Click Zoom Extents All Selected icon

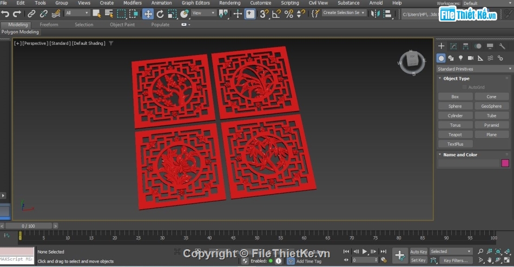(507, 251)
